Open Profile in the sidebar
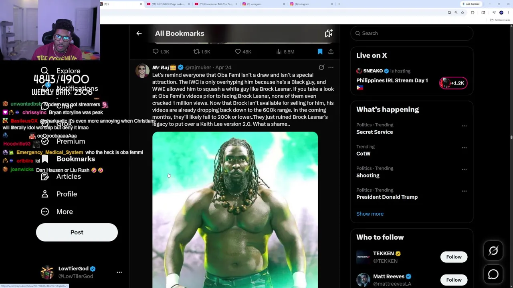Viewport: 513px width, 288px height. pos(59,194)
